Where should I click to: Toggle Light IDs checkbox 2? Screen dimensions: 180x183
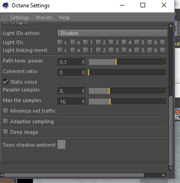[x=98, y=42]
